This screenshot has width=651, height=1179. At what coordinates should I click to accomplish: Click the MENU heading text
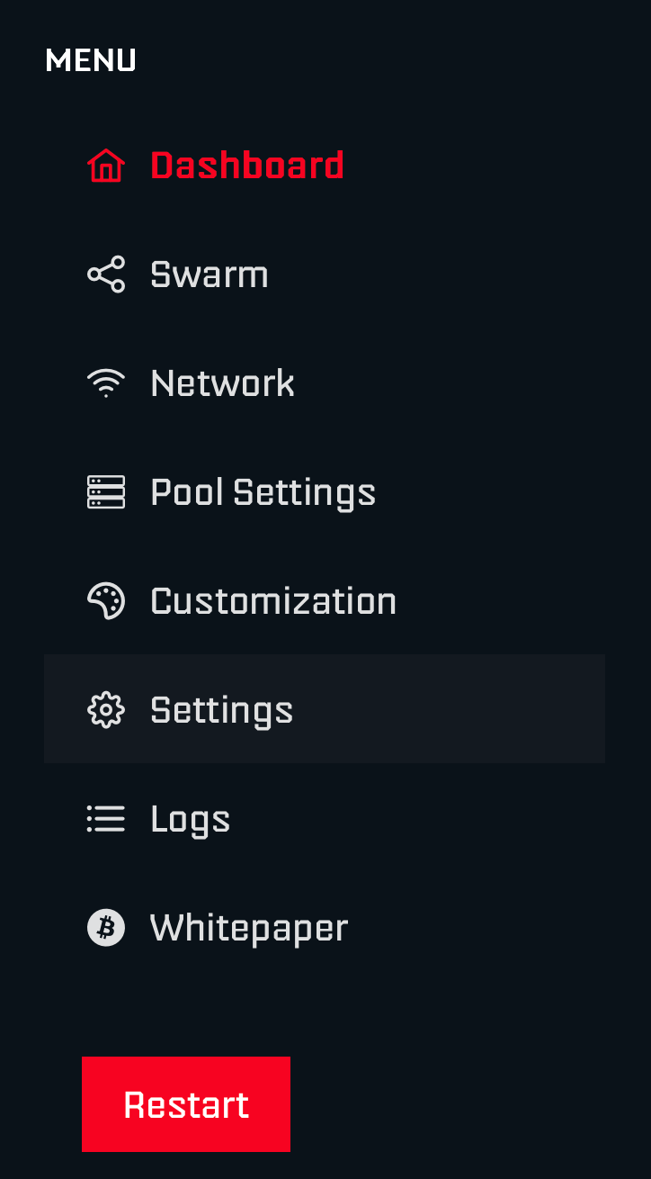tap(91, 60)
